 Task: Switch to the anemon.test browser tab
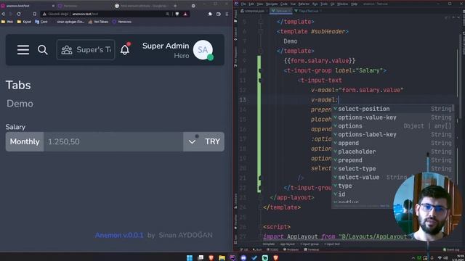28,6
